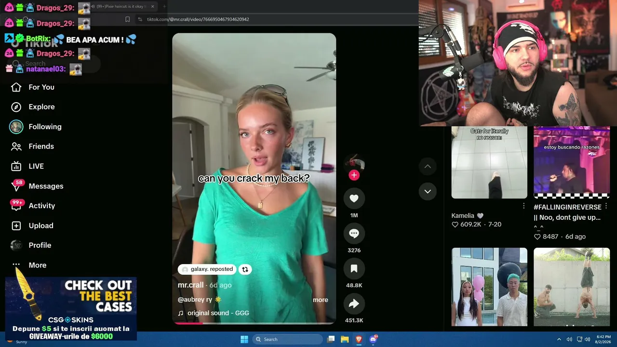617x347 pixels.
Task: Expand the caption with more
Action: click(320, 300)
